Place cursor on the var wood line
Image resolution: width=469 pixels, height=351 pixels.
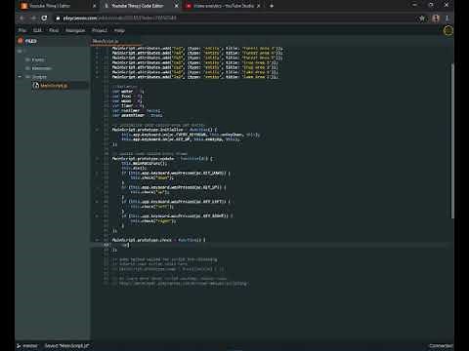(x=127, y=100)
